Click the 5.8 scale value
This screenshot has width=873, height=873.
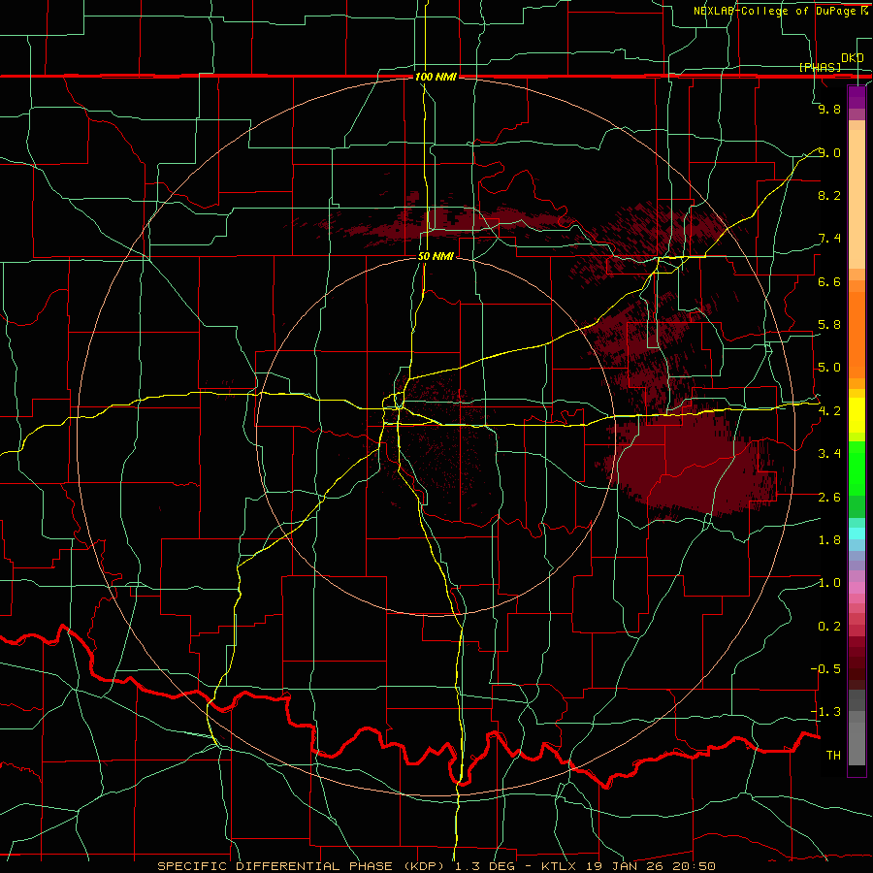[829, 325]
